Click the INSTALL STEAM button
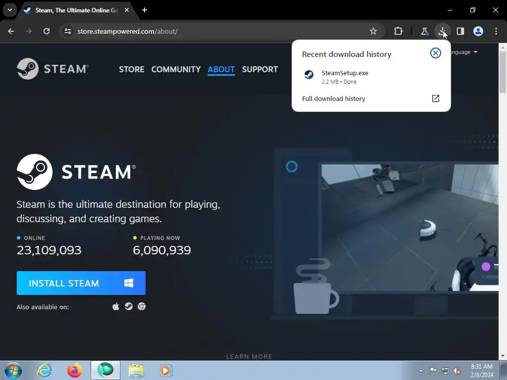 coord(81,283)
